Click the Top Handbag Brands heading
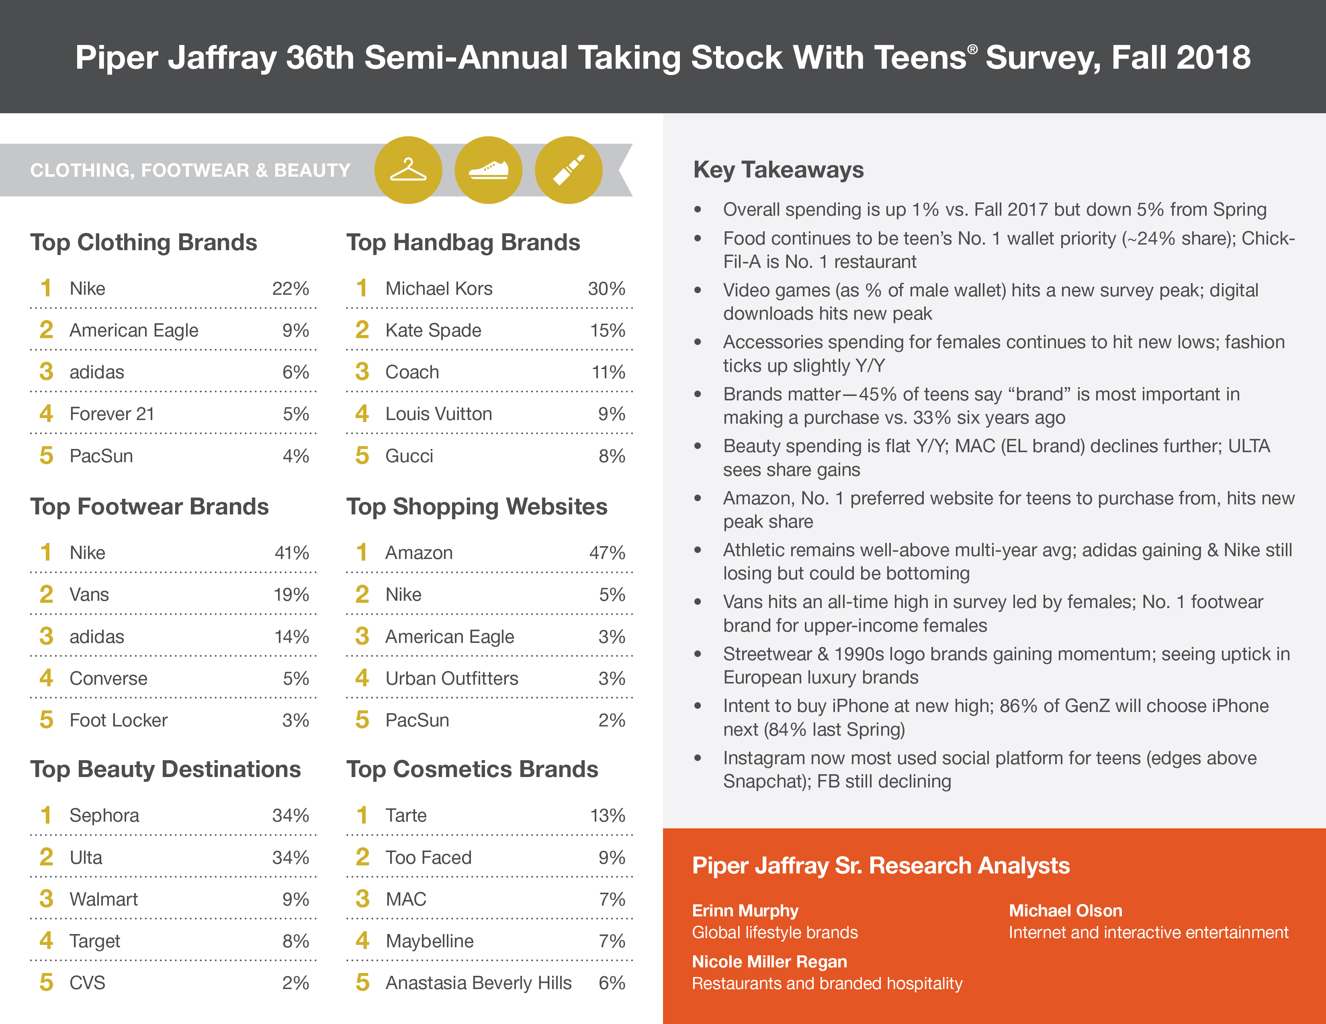Viewport: 1326px width, 1024px height. point(463,242)
